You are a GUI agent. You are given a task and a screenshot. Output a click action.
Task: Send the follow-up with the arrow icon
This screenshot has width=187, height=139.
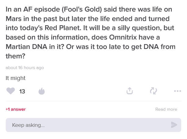coord(174,125)
